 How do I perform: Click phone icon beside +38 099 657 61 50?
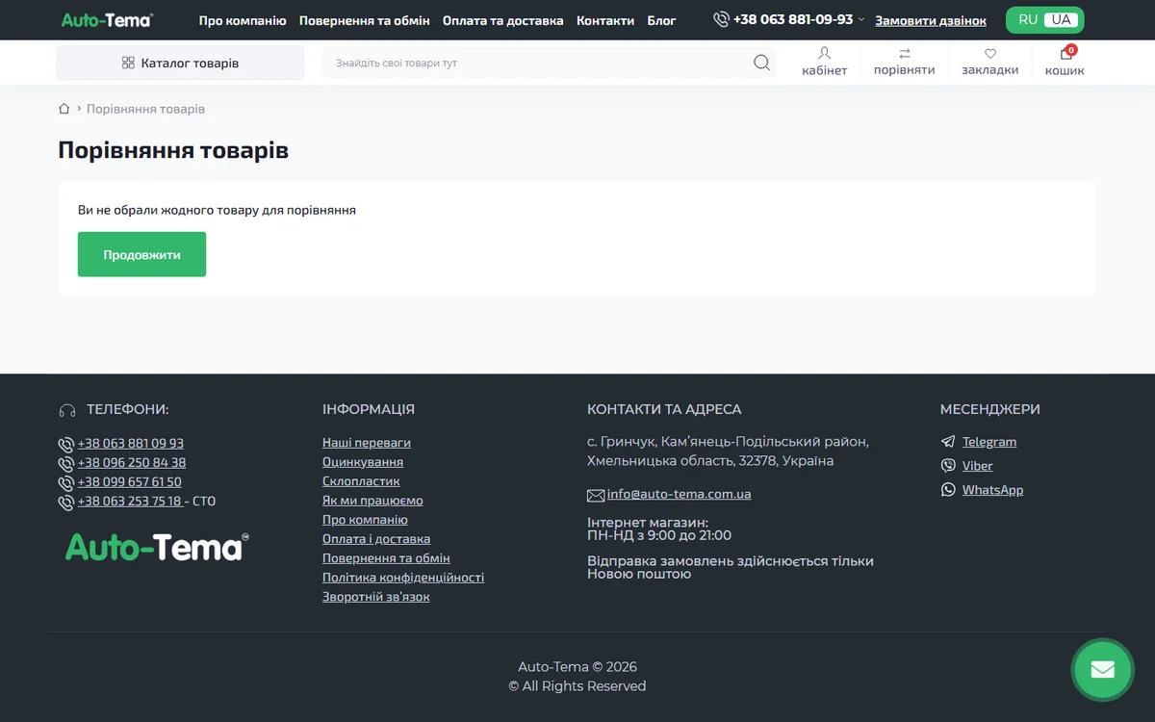click(66, 483)
